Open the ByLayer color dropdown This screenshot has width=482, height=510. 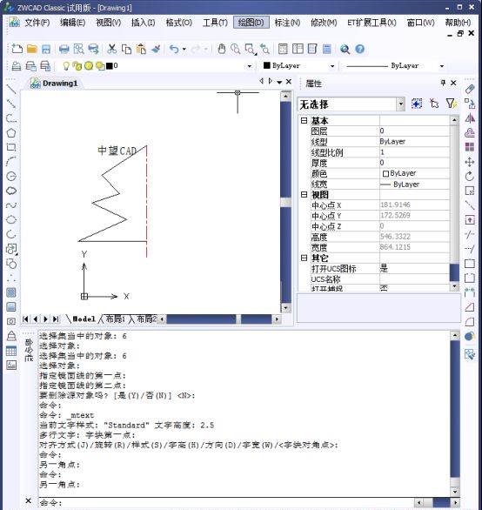[332, 66]
